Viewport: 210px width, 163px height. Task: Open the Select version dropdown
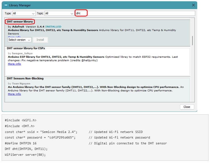[x=19, y=40]
